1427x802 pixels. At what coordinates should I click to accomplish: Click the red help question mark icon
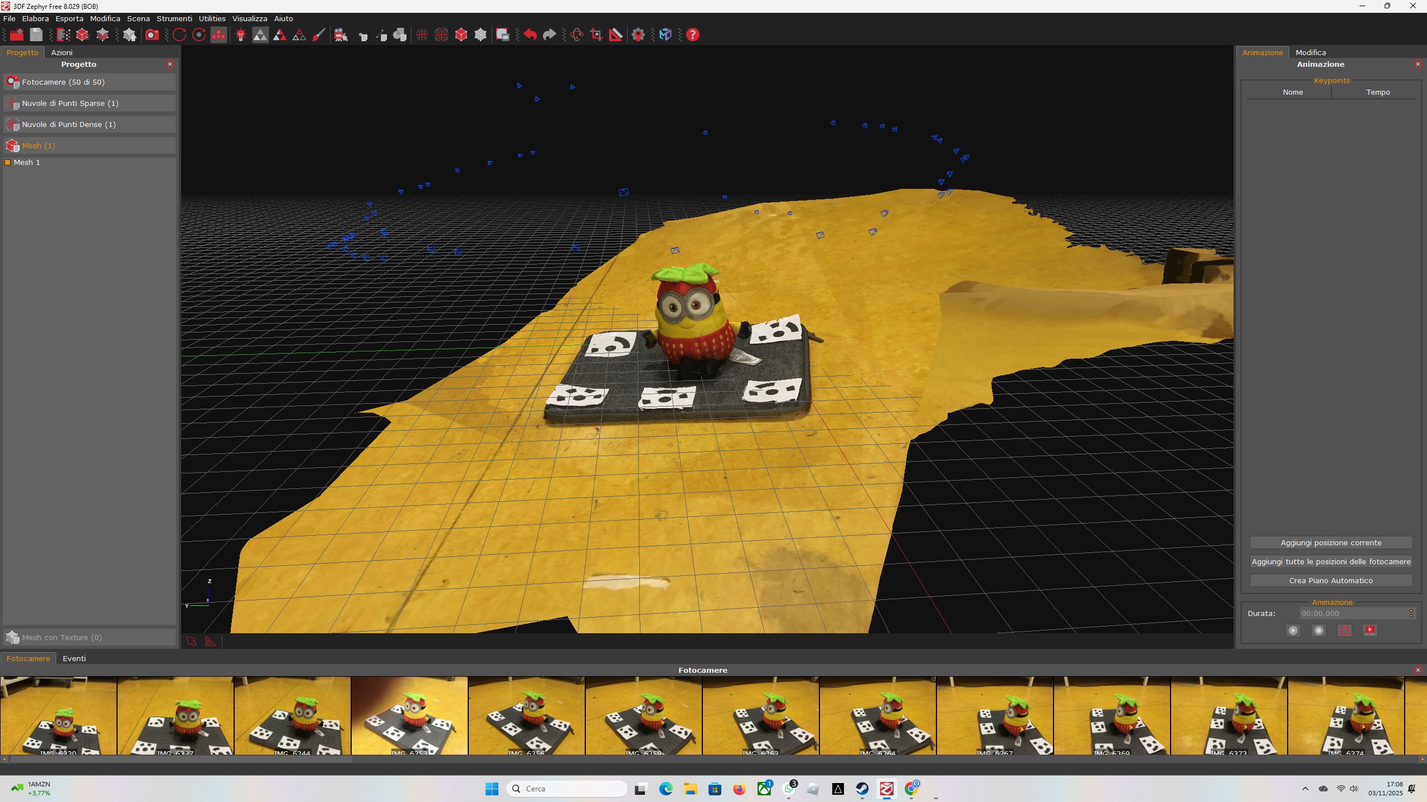(x=692, y=35)
